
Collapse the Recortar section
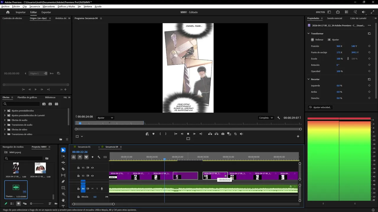pos(309,79)
